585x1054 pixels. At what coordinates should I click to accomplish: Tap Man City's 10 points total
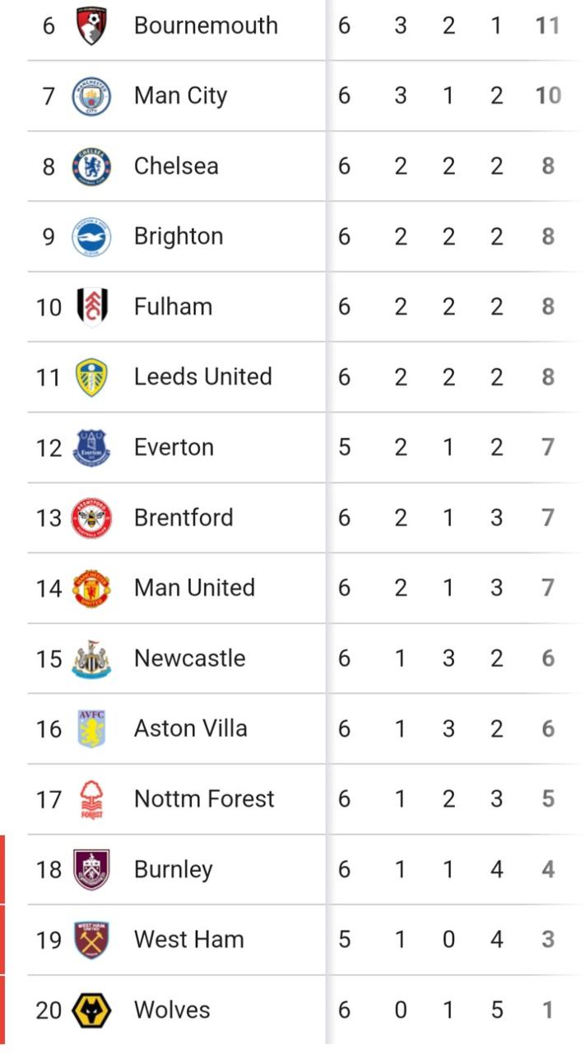click(x=547, y=96)
